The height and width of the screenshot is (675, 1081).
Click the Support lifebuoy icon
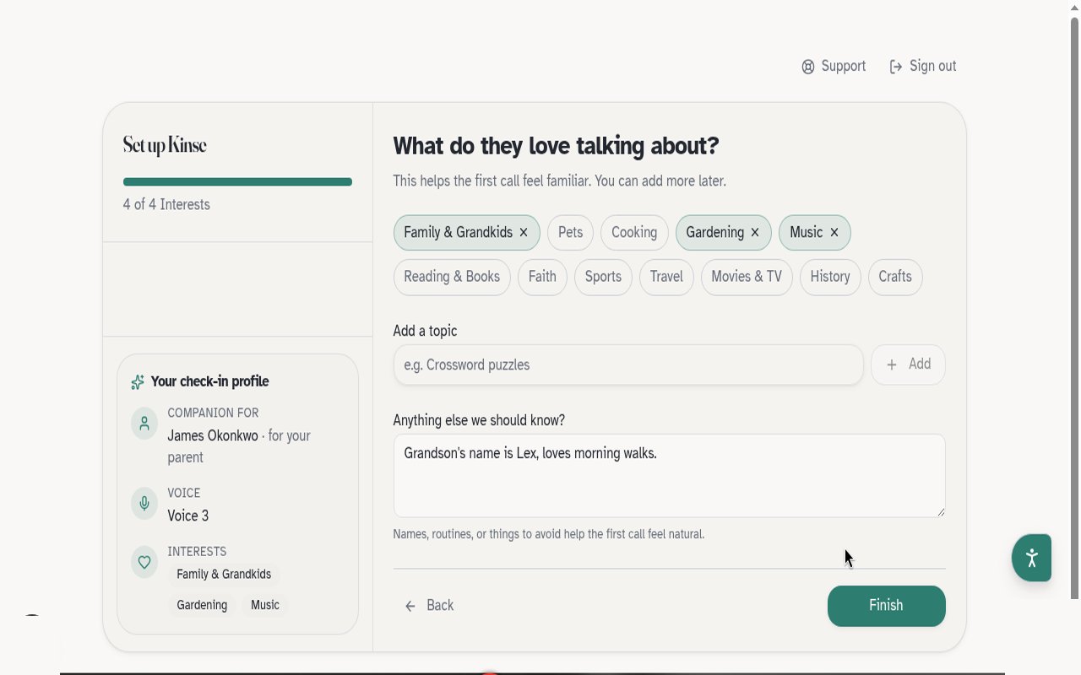click(808, 67)
